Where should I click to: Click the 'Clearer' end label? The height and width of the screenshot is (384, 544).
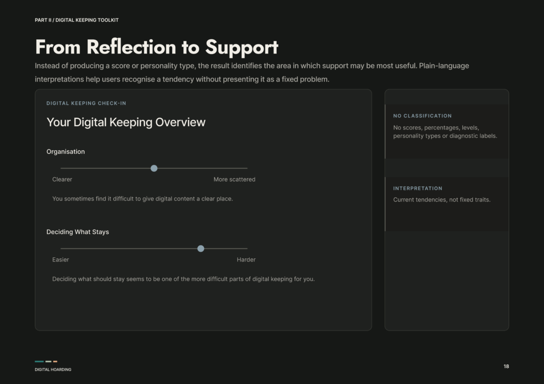(x=62, y=179)
